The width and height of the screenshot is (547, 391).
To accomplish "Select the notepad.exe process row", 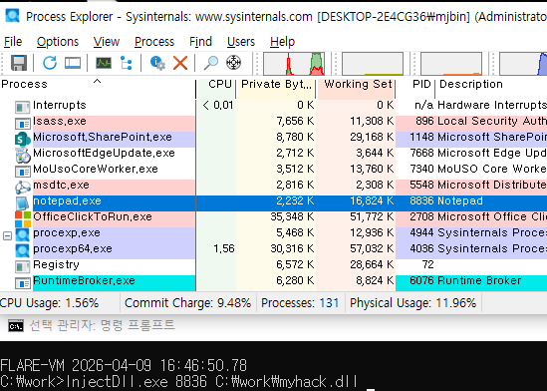I will (x=273, y=203).
